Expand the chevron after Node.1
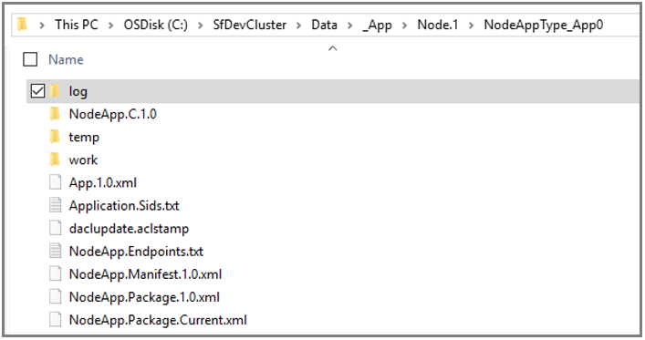This screenshot has width=645, height=340. coord(471,26)
